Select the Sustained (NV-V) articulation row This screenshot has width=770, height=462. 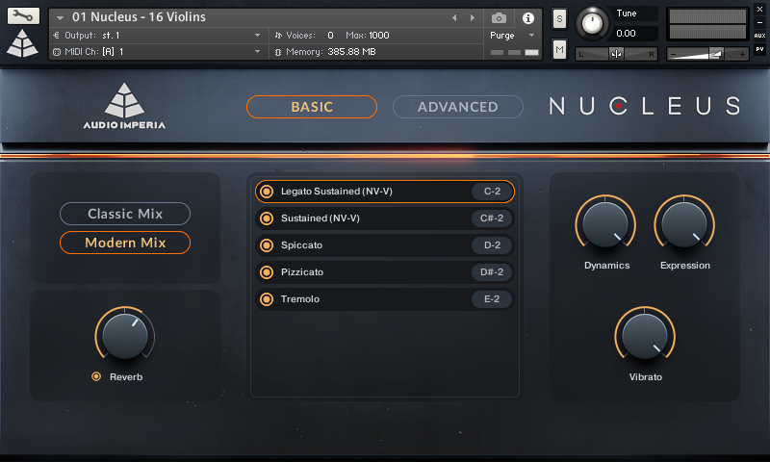[384, 218]
